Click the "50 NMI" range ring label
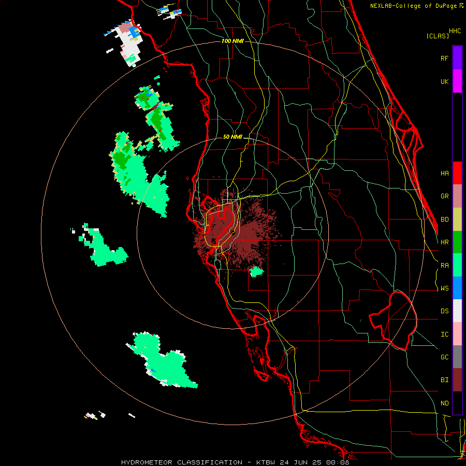The height and width of the screenshot is (466, 466). [232, 137]
